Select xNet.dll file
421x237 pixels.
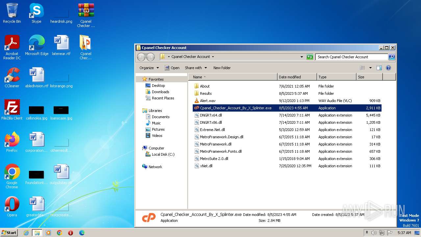click(x=287, y=166)
